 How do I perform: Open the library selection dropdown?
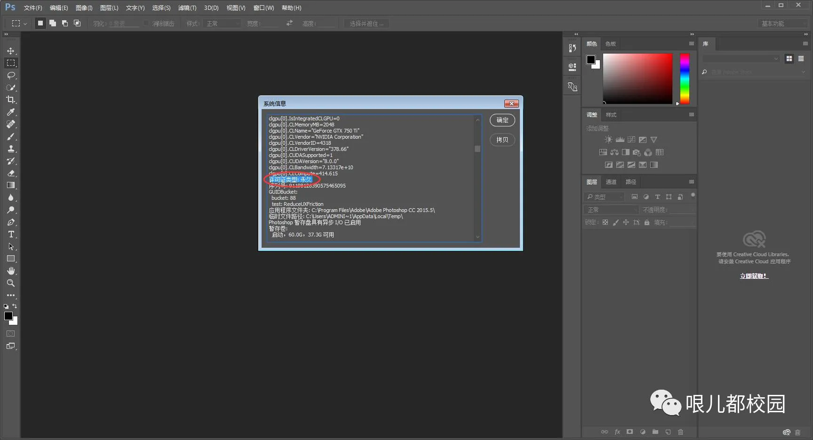[741, 59]
